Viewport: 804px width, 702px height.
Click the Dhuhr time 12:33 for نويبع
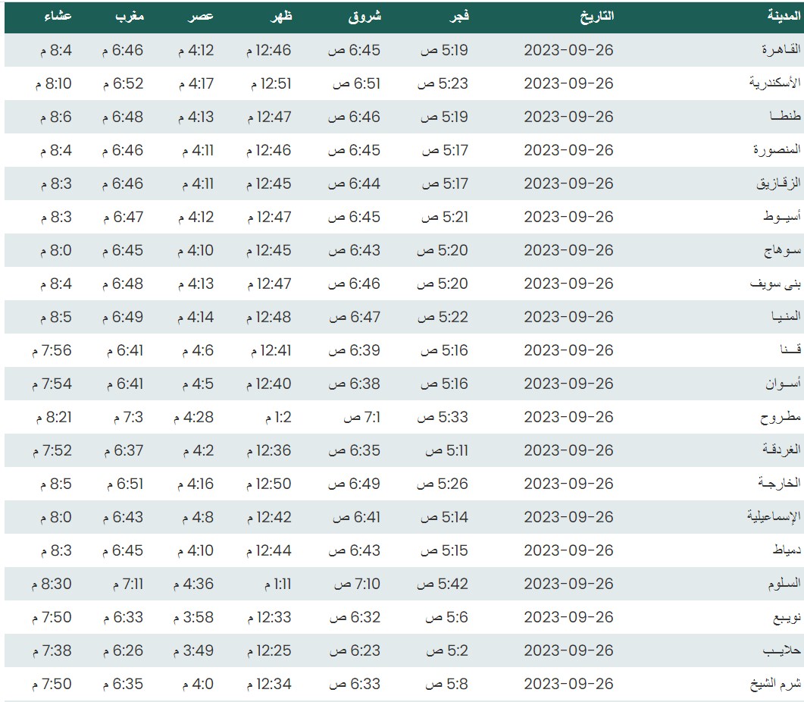(x=269, y=617)
